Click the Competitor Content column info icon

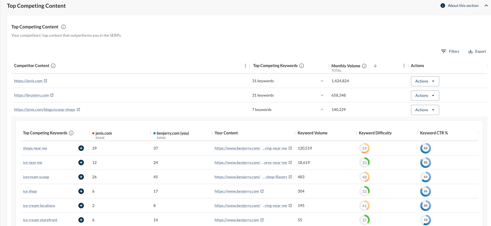point(53,66)
